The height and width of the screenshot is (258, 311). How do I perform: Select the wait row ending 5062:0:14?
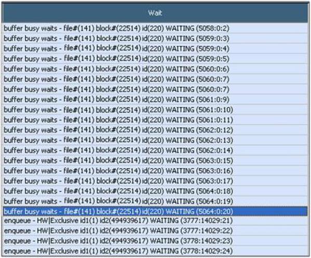(x=155, y=151)
